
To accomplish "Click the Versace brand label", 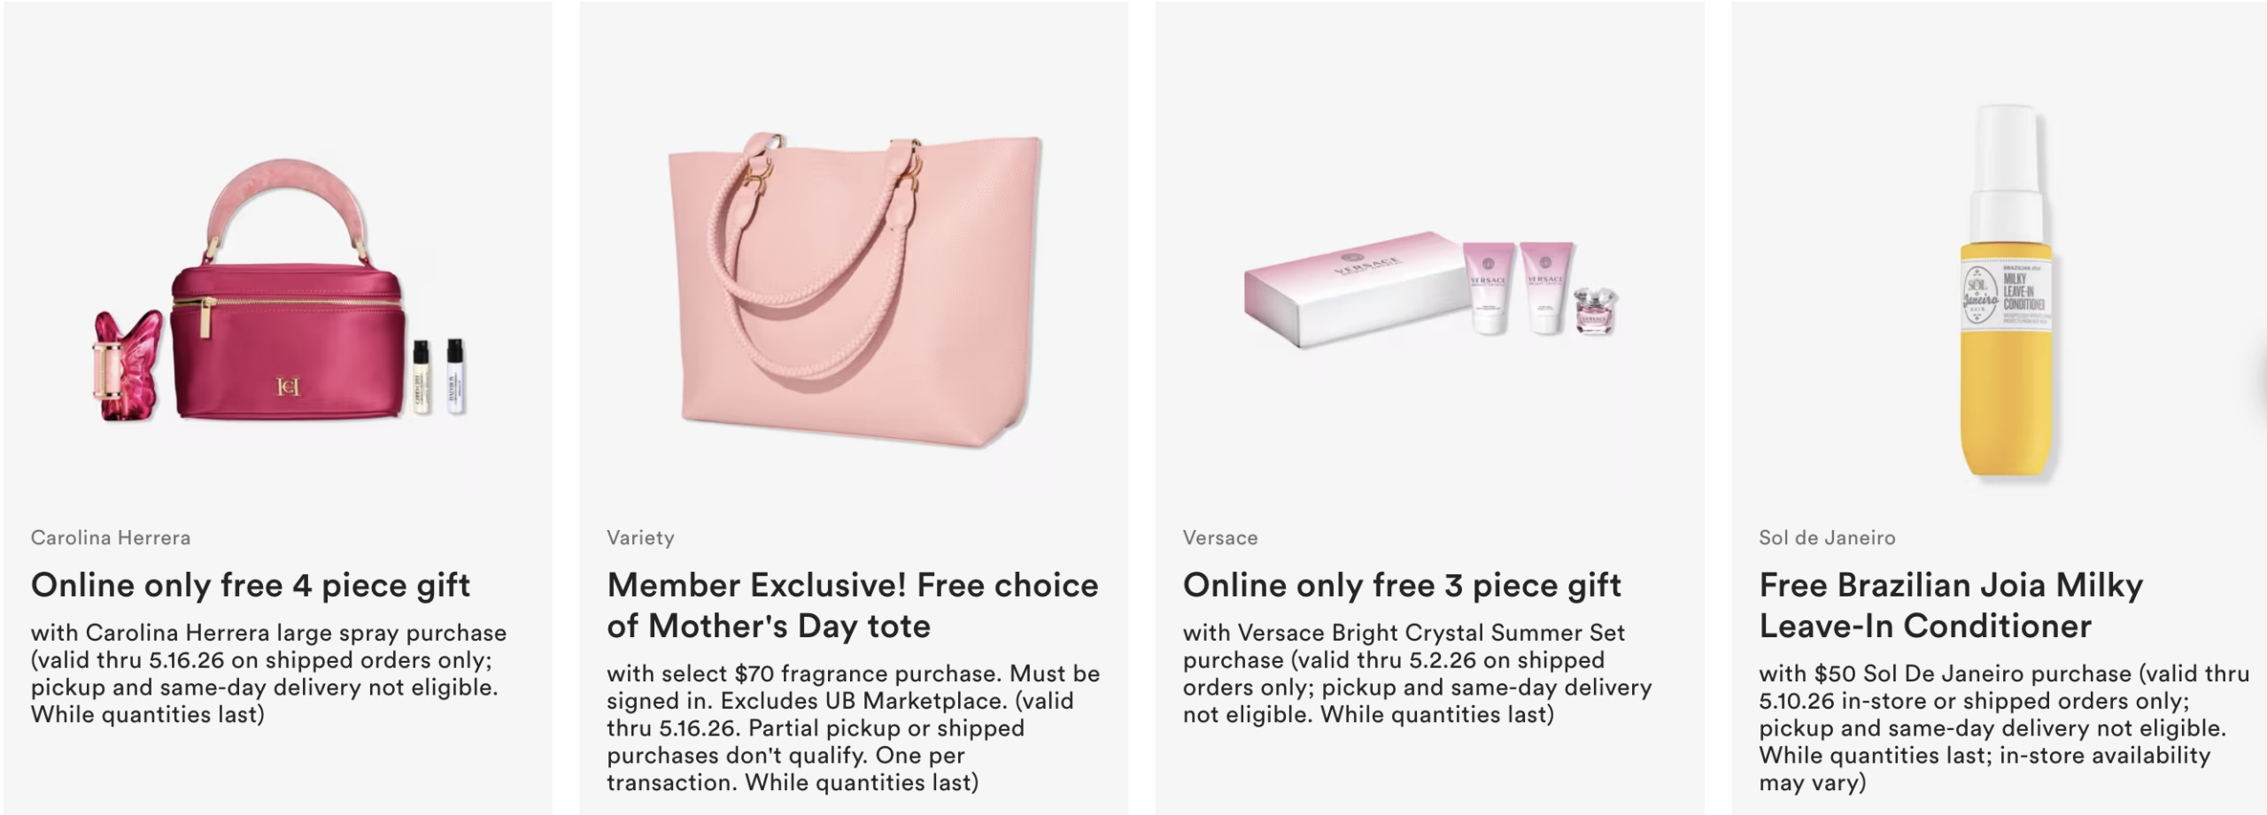I will pyautogui.click(x=1220, y=537).
